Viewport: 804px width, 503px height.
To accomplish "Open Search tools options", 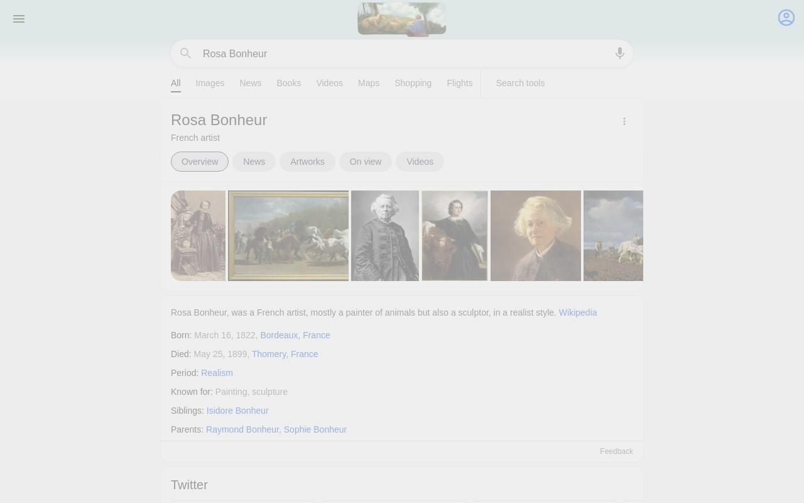I will click(x=520, y=83).
